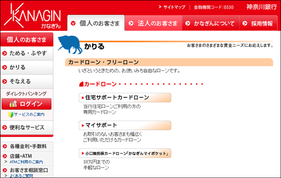Select the 個人のお客さま tab

pos(96,23)
